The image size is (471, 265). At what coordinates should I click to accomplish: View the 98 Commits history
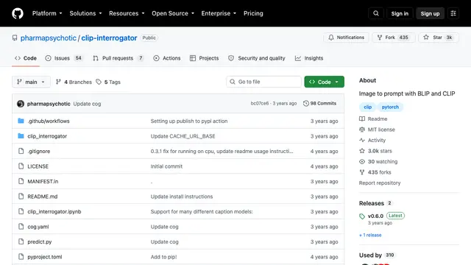[x=319, y=103]
